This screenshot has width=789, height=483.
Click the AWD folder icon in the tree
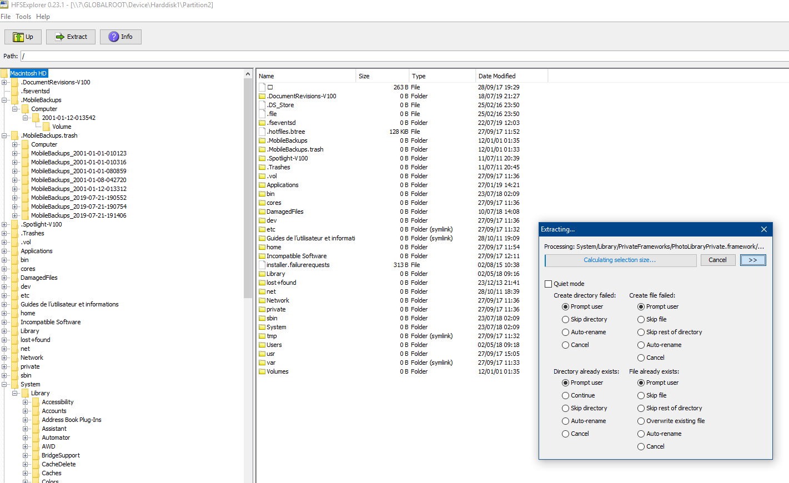tap(36, 446)
